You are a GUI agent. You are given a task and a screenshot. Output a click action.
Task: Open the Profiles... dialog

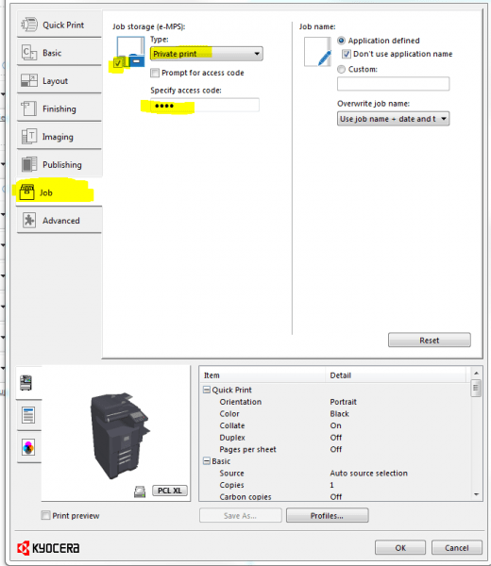[x=328, y=515]
